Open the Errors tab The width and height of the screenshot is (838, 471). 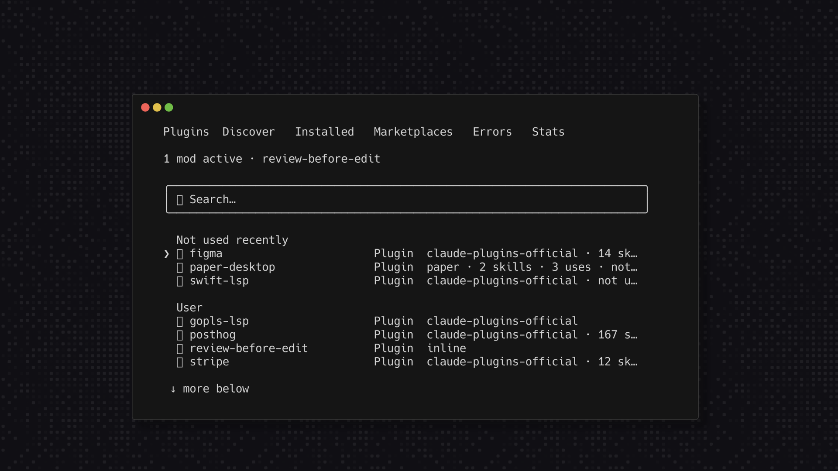(x=492, y=132)
